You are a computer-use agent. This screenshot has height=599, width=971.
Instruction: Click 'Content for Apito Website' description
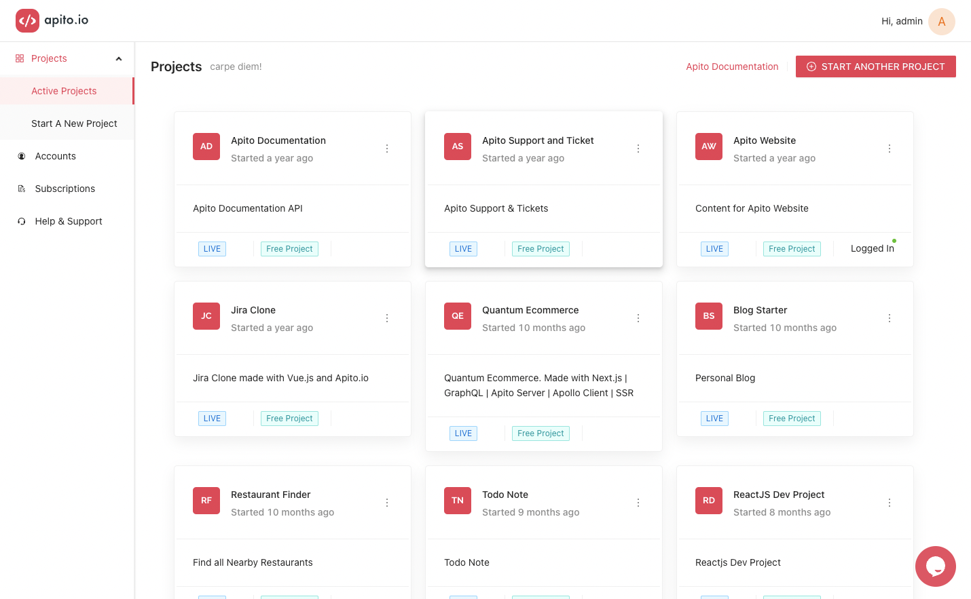(752, 208)
